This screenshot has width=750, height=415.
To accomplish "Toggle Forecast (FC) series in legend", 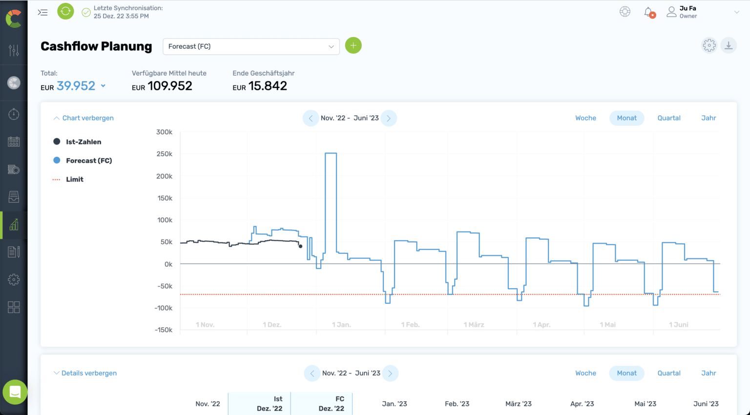I will (x=88, y=161).
